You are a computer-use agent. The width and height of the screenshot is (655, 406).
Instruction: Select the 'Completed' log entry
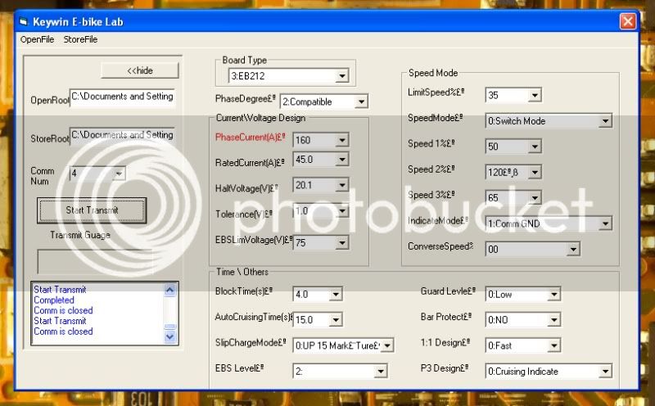point(54,300)
